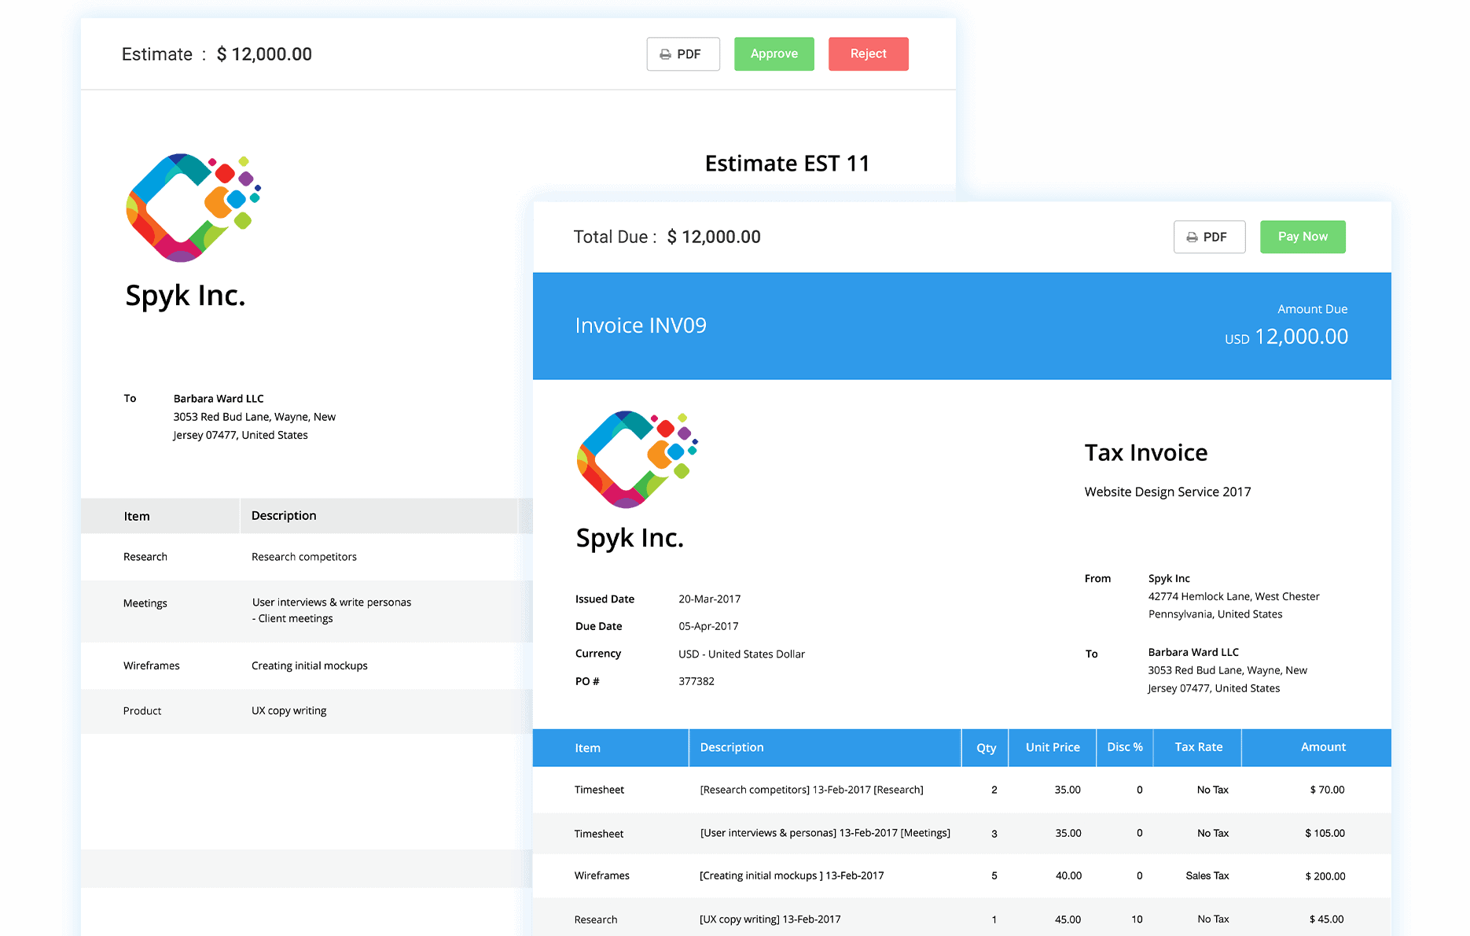Click the Sales Tax cell in the Wireframes row
The image size is (1470, 936).
[x=1207, y=875]
